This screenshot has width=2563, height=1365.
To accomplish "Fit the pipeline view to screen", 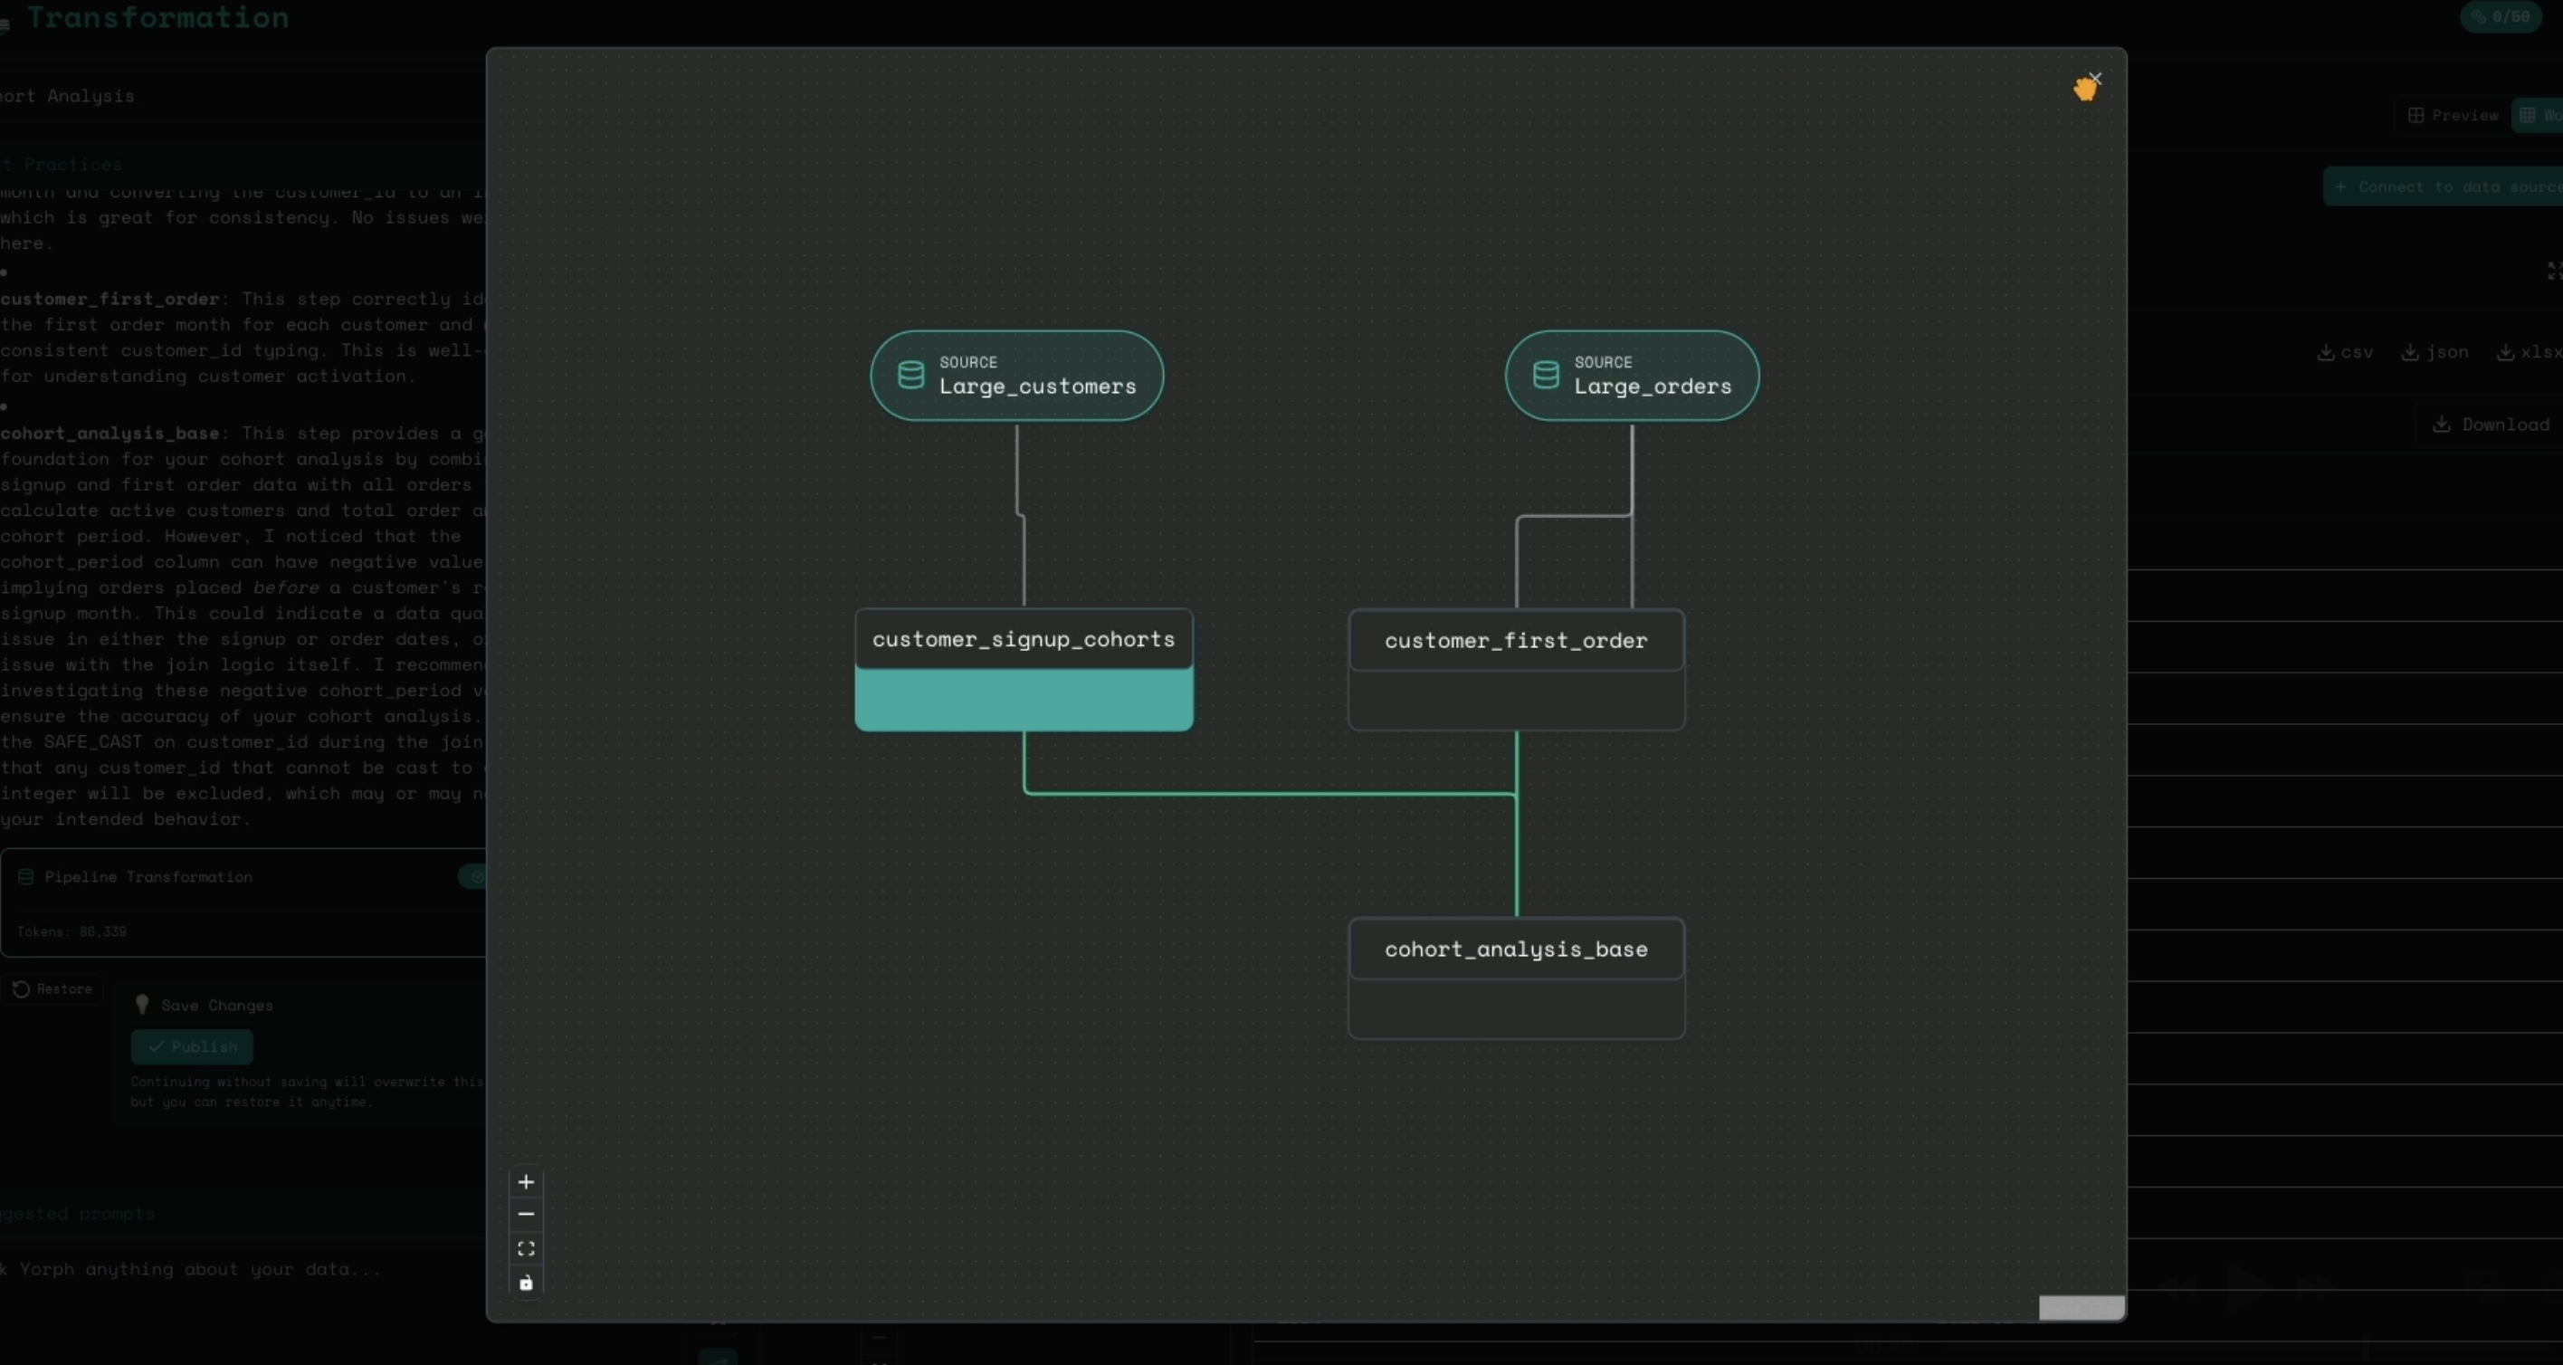I will pos(527,1248).
